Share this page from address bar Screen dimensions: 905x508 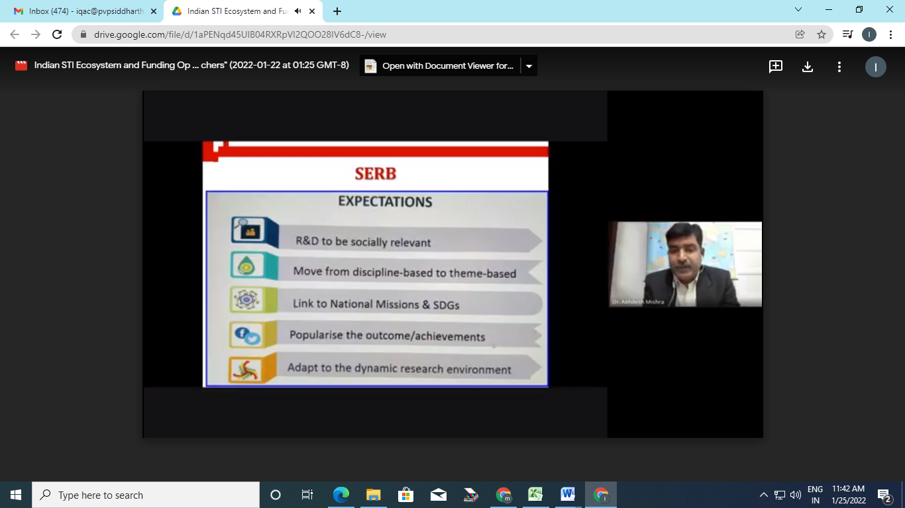coord(800,34)
